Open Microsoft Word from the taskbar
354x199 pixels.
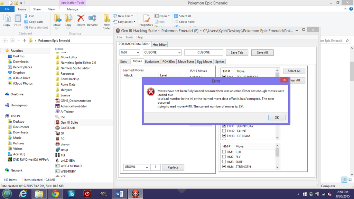pos(119,194)
